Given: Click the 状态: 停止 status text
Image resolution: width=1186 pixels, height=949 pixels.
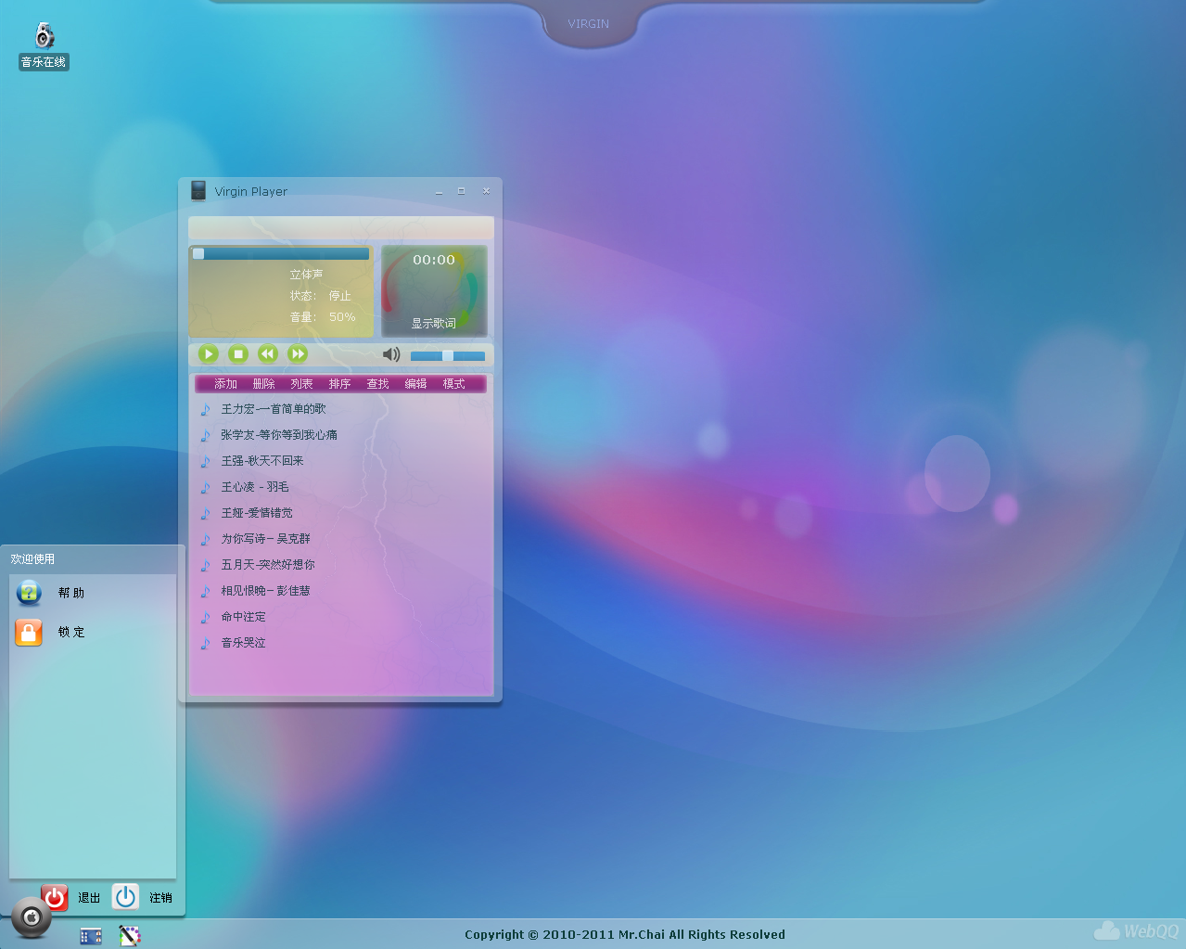Looking at the screenshot, I should click(x=321, y=296).
